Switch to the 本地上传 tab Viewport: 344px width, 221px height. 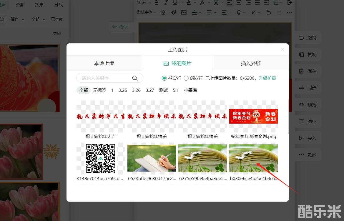point(104,63)
